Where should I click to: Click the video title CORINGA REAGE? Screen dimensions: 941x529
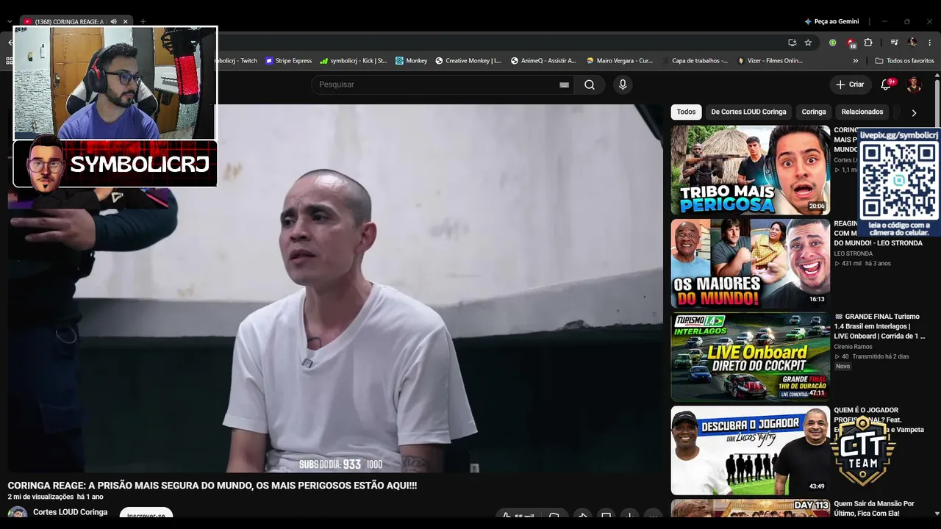tap(212, 486)
